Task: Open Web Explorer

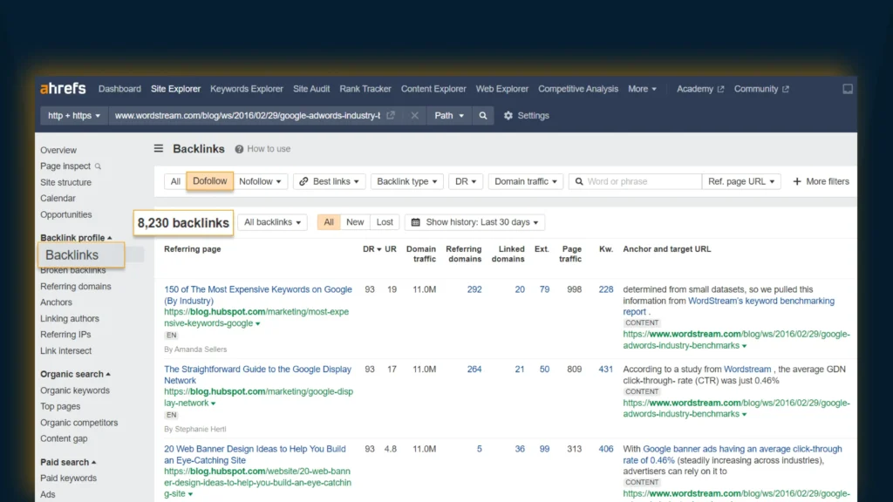Action: [x=501, y=89]
